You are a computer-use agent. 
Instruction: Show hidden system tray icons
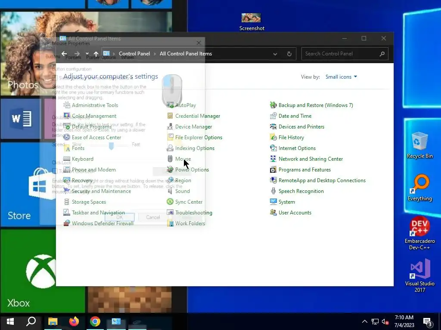(x=364, y=321)
